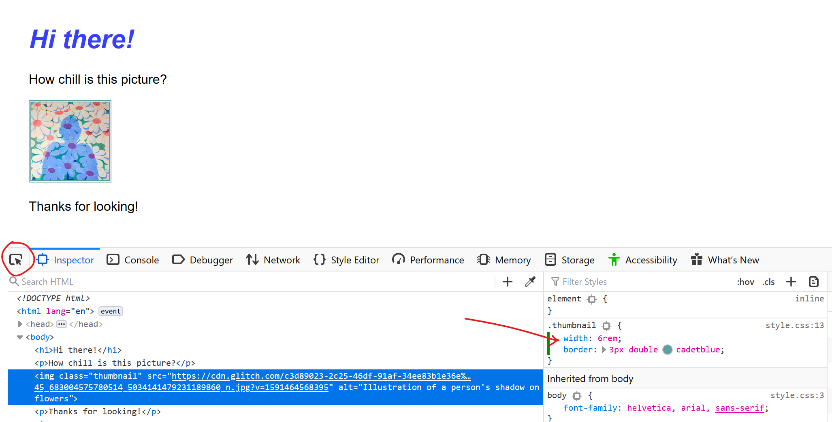Open style.css:13 source link

795,325
